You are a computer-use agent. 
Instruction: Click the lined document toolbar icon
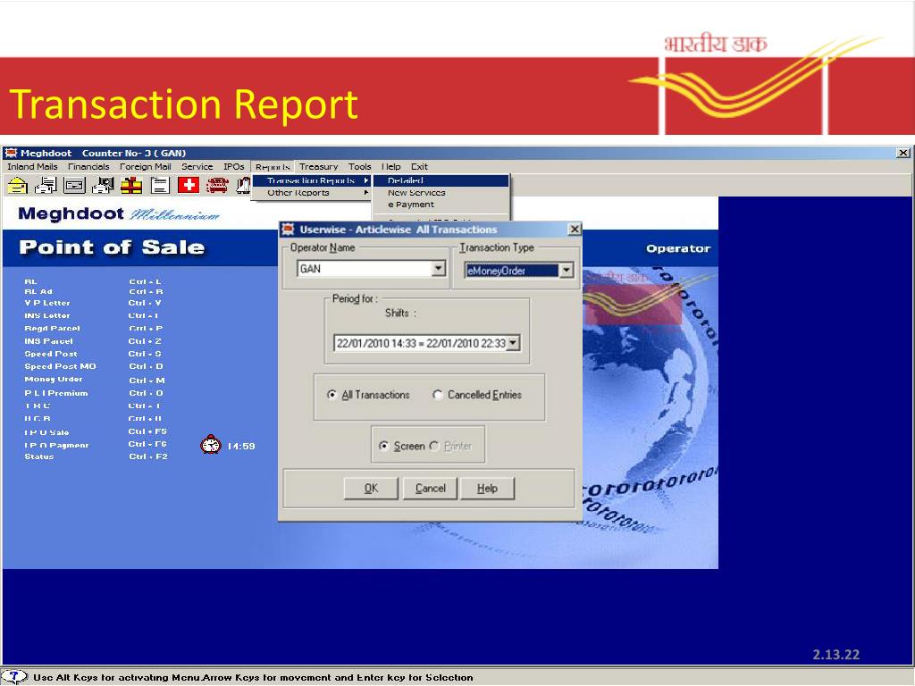point(160,186)
